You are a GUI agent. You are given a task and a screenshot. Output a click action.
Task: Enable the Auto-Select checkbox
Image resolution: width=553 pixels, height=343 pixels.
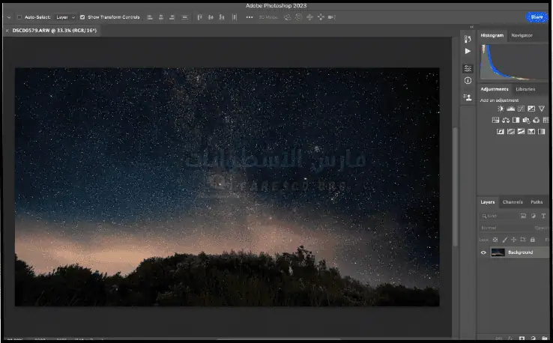[19, 16]
